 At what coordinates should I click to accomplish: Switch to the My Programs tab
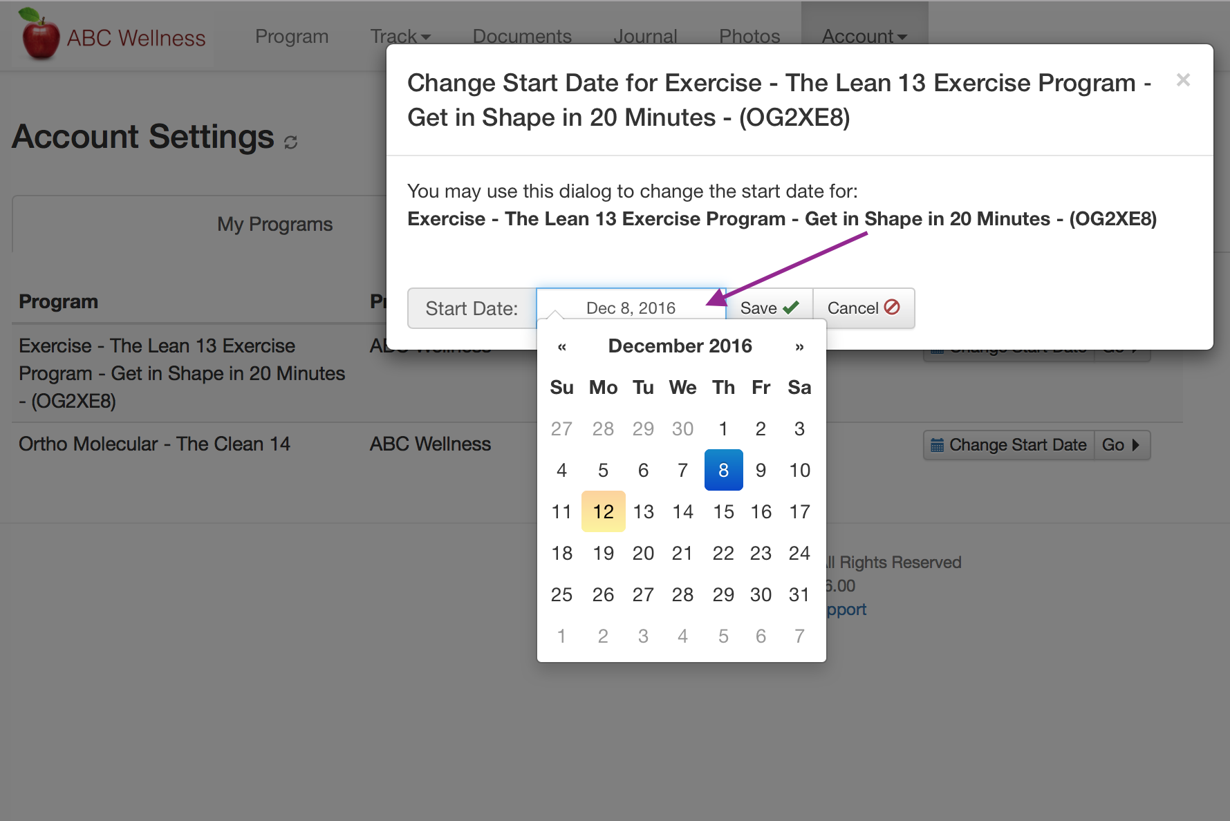pos(274,224)
